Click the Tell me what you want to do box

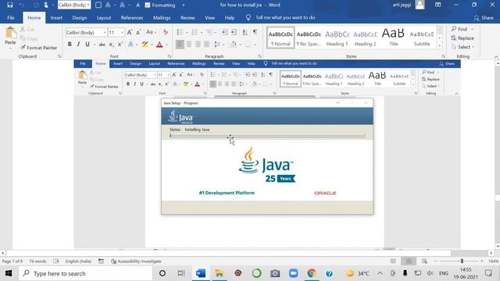[x=281, y=17]
